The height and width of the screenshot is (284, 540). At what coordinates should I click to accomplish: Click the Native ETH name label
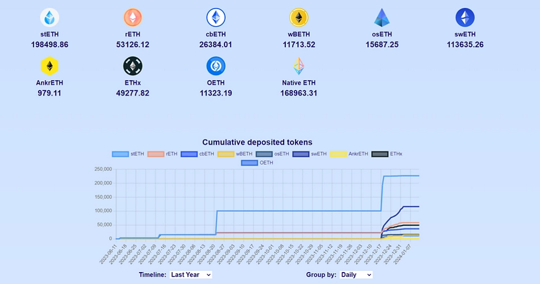pos(298,83)
